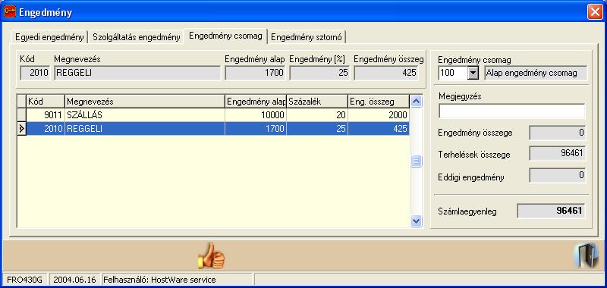Click the table scrollbar thumb
The image size is (607, 288).
point(416,161)
